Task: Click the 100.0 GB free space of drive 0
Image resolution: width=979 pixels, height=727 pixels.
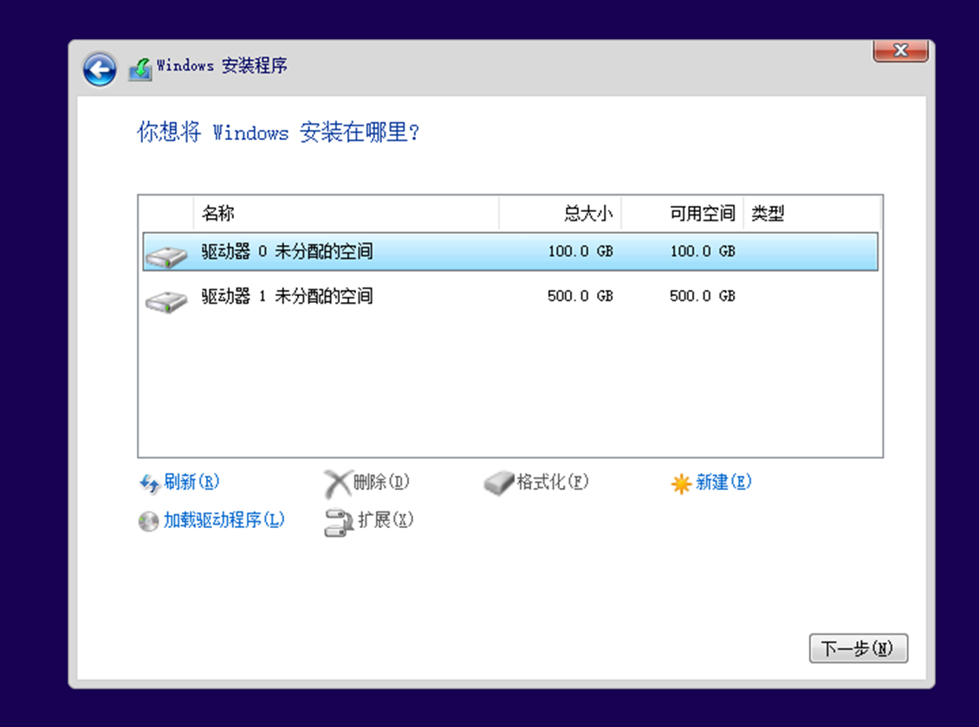Action: coord(703,251)
